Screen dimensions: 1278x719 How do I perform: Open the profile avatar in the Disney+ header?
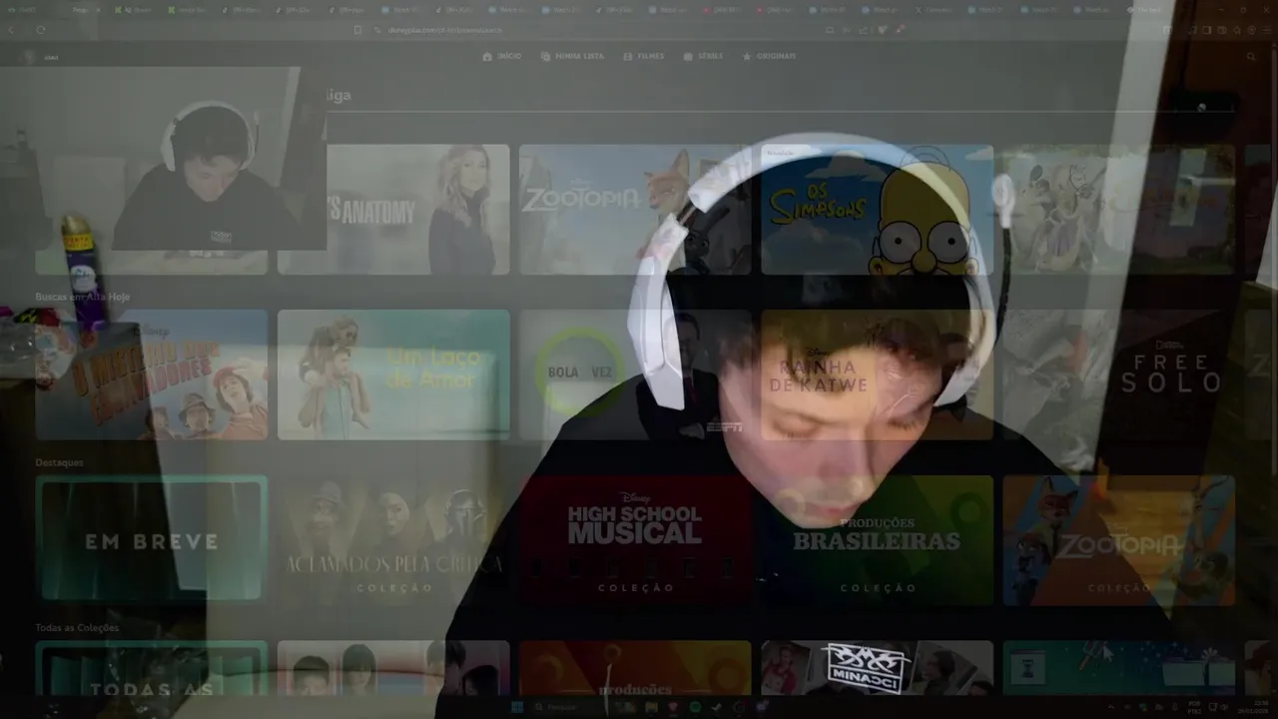30,57
